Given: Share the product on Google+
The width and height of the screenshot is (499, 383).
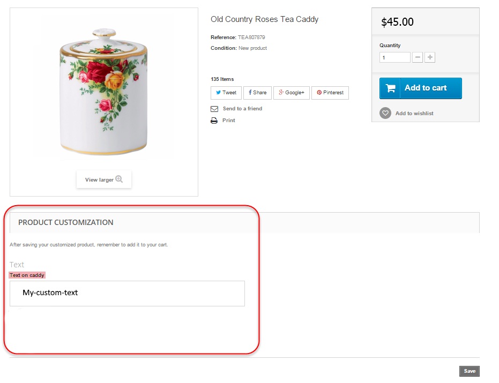Looking at the screenshot, I should [292, 93].
